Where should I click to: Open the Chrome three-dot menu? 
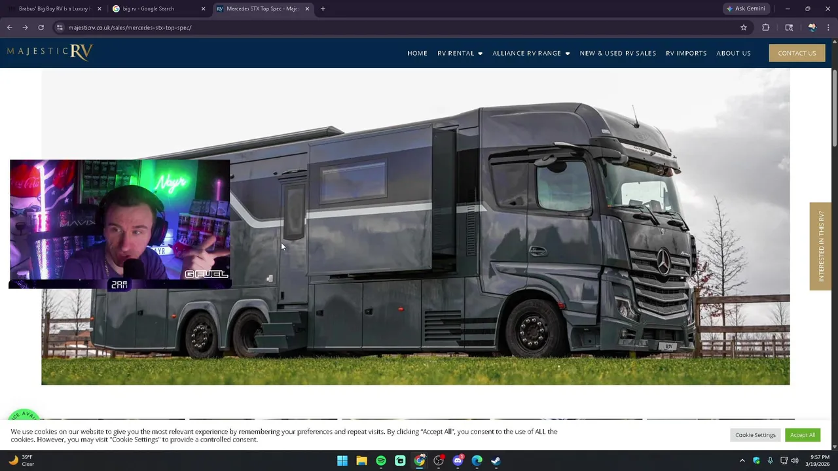coord(829,27)
